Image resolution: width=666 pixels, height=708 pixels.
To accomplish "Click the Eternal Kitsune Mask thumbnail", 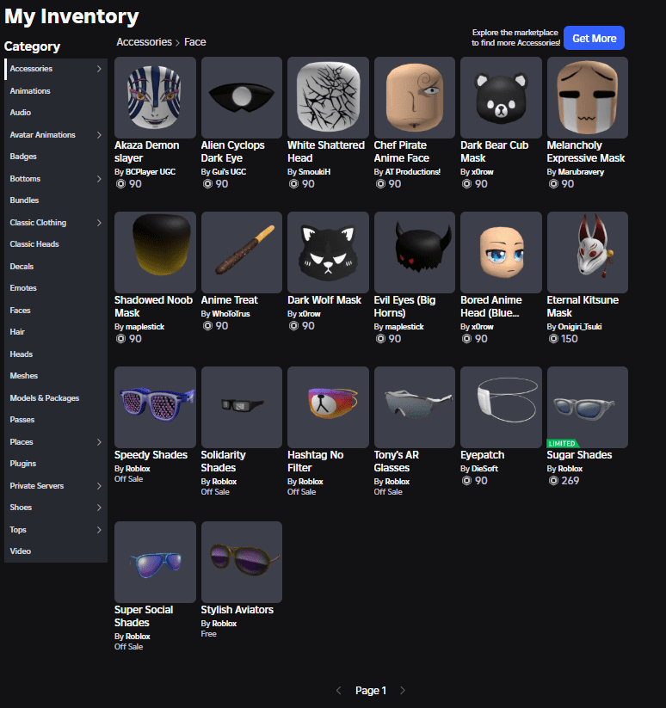I will point(588,252).
